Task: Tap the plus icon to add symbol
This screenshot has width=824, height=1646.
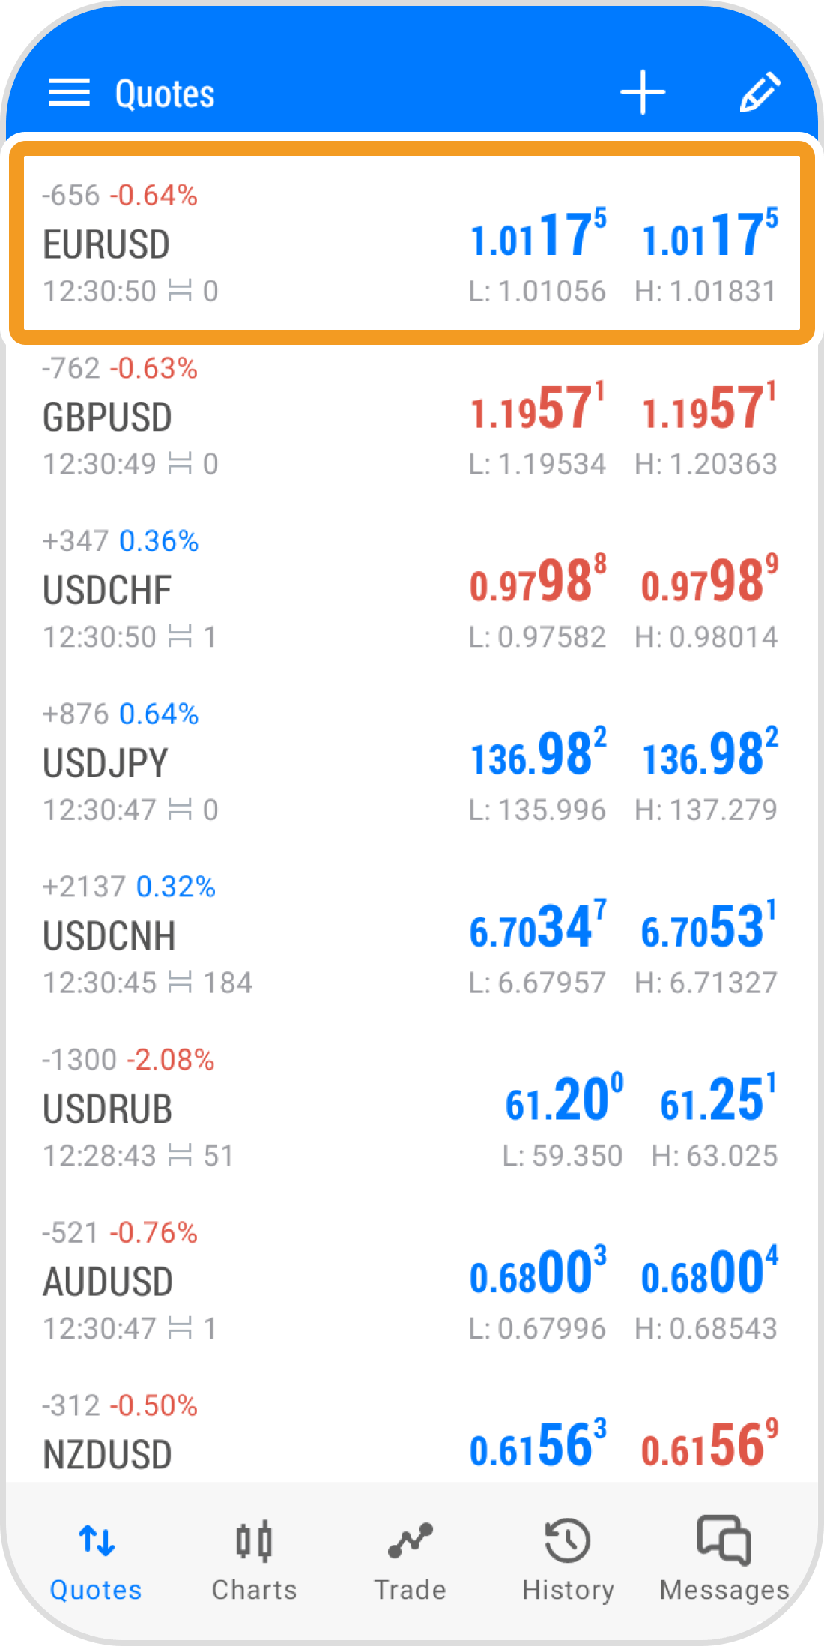Action: coord(643,93)
